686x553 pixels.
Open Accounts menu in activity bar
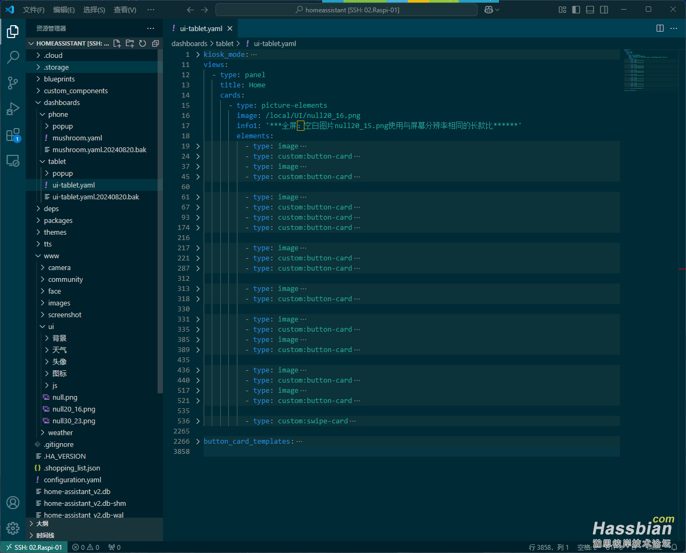pos(13,503)
